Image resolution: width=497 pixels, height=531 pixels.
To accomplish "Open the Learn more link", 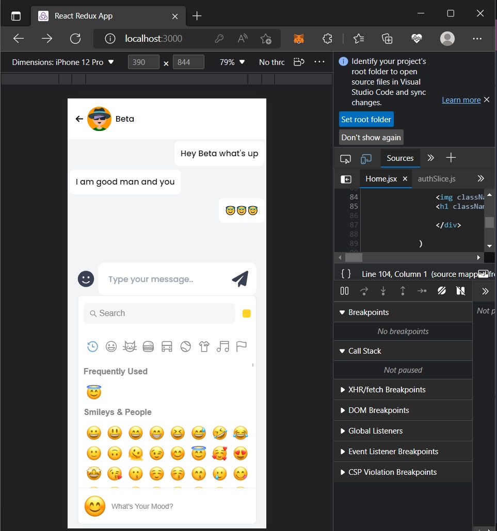I will point(461,100).
